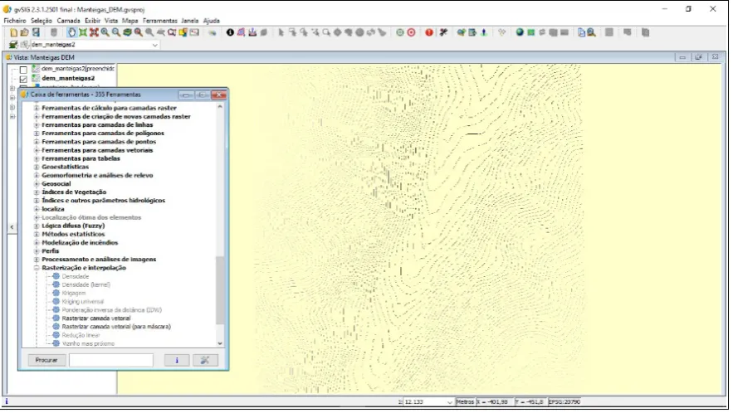Click the Information tool icon

point(230,32)
